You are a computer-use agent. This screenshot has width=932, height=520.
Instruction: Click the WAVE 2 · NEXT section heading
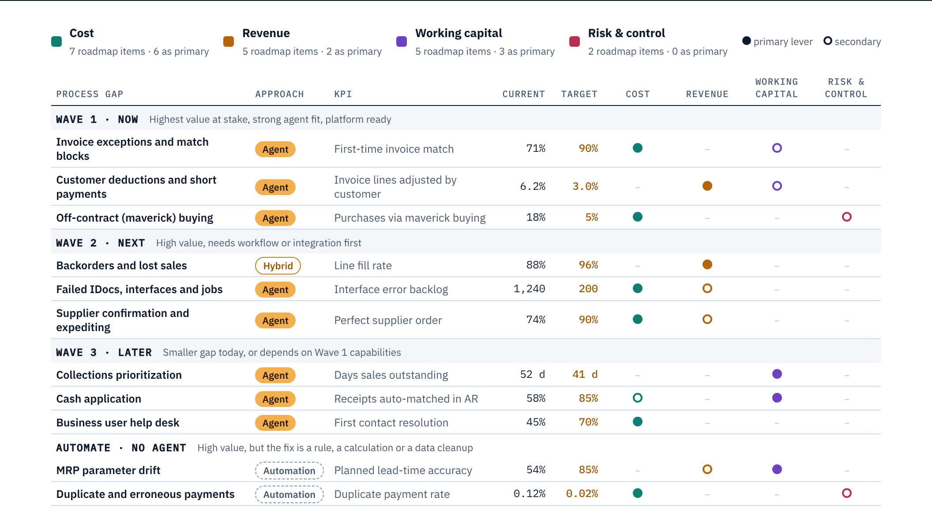click(101, 243)
